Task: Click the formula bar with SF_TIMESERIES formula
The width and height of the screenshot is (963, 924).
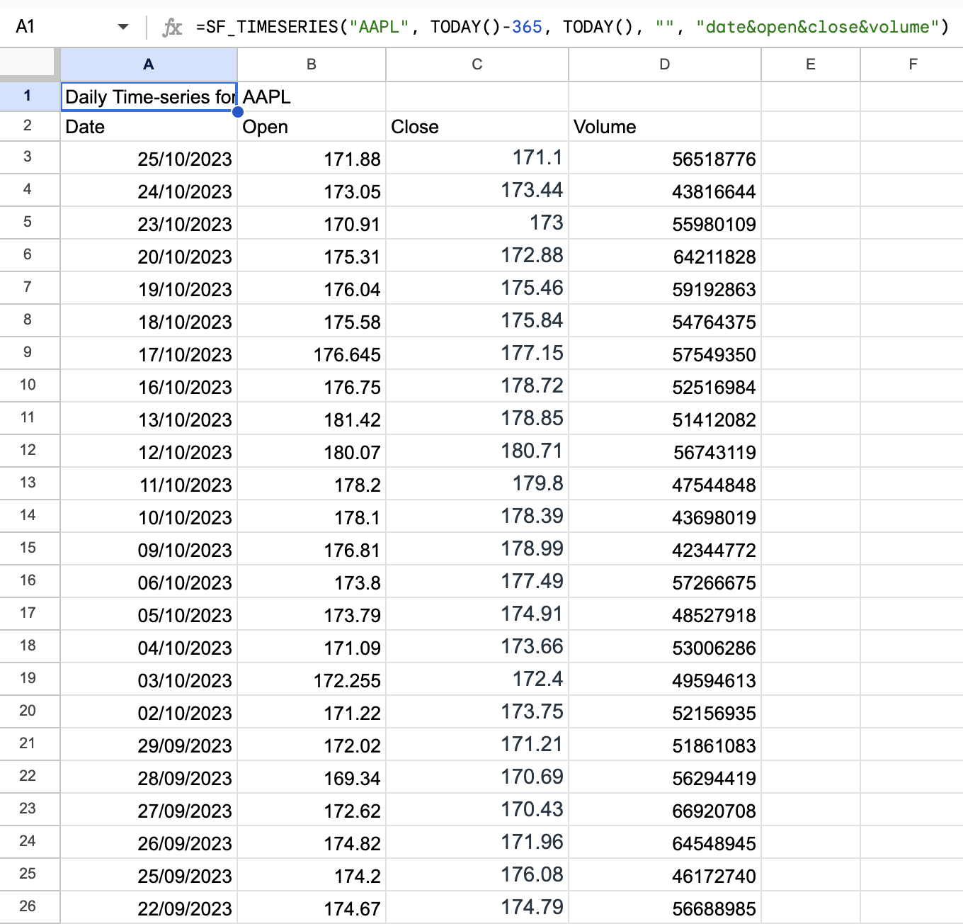Action: click(x=572, y=27)
